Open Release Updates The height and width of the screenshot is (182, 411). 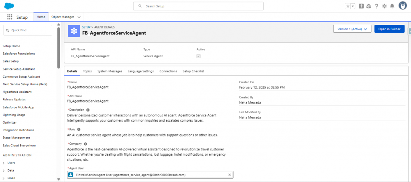coord(14,100)
